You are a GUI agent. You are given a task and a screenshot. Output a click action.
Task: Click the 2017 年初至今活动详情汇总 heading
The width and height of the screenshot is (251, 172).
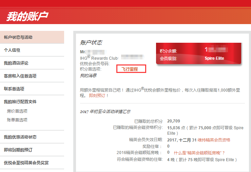pos(105,112)
